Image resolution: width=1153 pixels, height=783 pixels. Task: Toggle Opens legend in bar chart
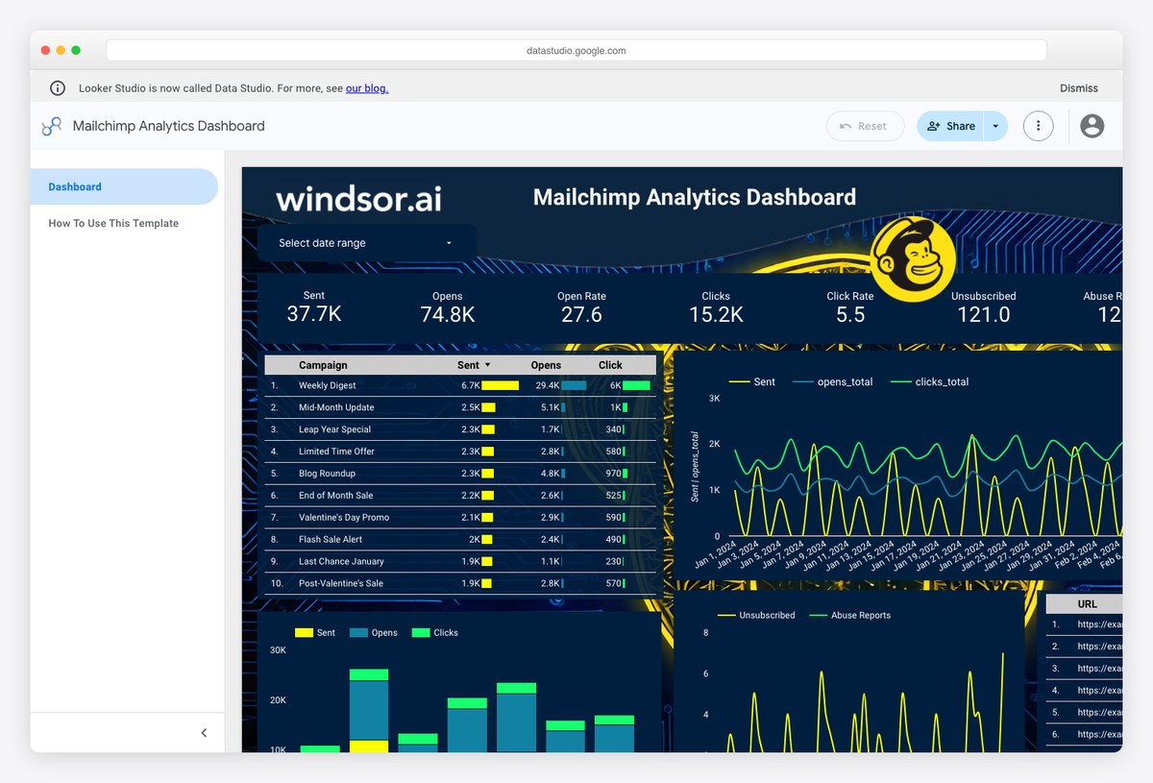click(374, 633)
